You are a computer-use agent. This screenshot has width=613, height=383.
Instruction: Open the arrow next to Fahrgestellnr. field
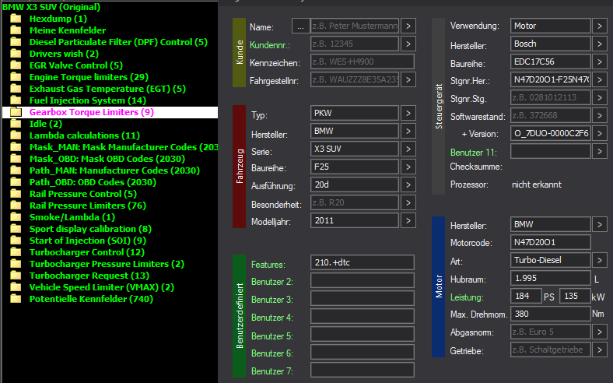point(408,80)
